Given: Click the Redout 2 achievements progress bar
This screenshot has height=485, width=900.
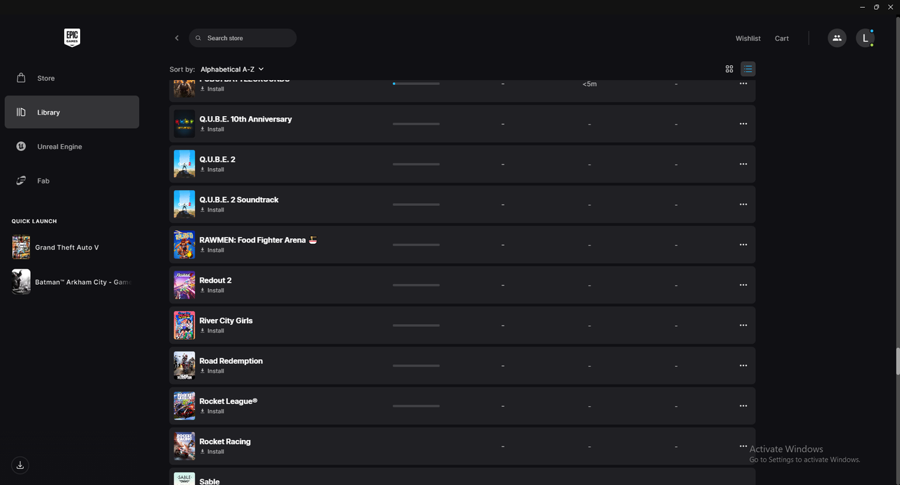Looking at the screenshot, I should coord(416,285).
